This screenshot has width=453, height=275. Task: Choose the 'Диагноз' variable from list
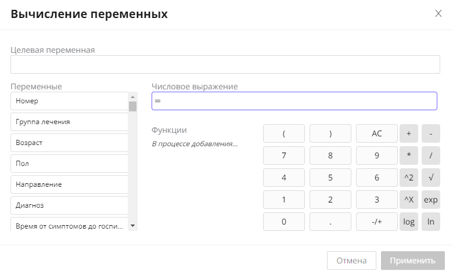[x=69, y=205]
